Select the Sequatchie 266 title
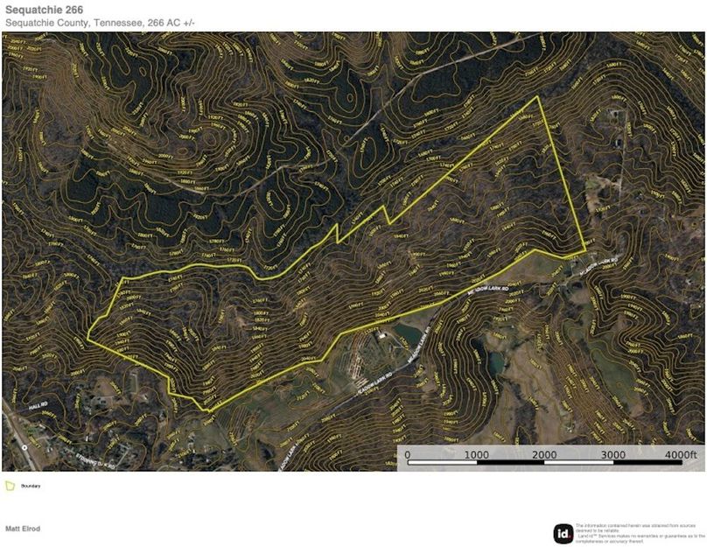707x547 pixels. coord(43,10)
